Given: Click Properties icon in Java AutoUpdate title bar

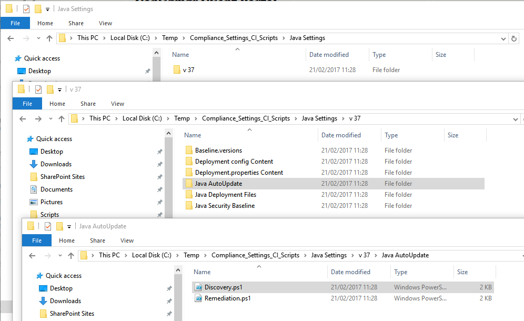Looking at the screenshot, I should (48, 226).
